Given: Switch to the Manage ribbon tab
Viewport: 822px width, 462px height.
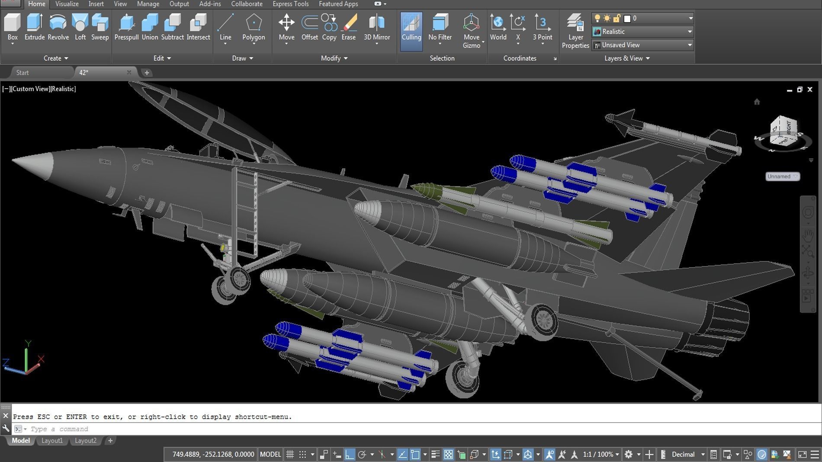Looking at the screenshot, I should point(148,4).
